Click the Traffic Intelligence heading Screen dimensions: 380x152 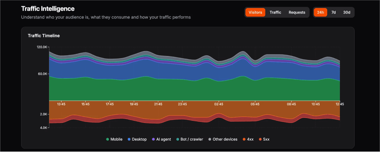click(x=48, y=9)
